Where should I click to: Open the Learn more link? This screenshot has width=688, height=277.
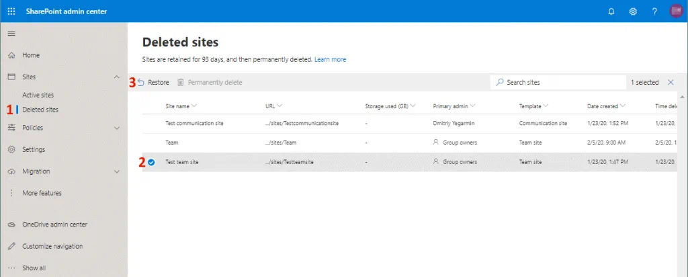(x=330, y=59)
